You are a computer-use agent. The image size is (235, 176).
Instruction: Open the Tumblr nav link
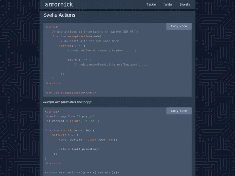point(168,4)
